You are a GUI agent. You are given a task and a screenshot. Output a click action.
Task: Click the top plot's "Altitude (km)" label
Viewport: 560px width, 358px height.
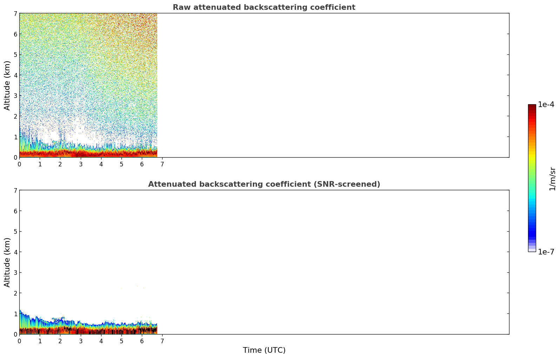tap(7, 85)
